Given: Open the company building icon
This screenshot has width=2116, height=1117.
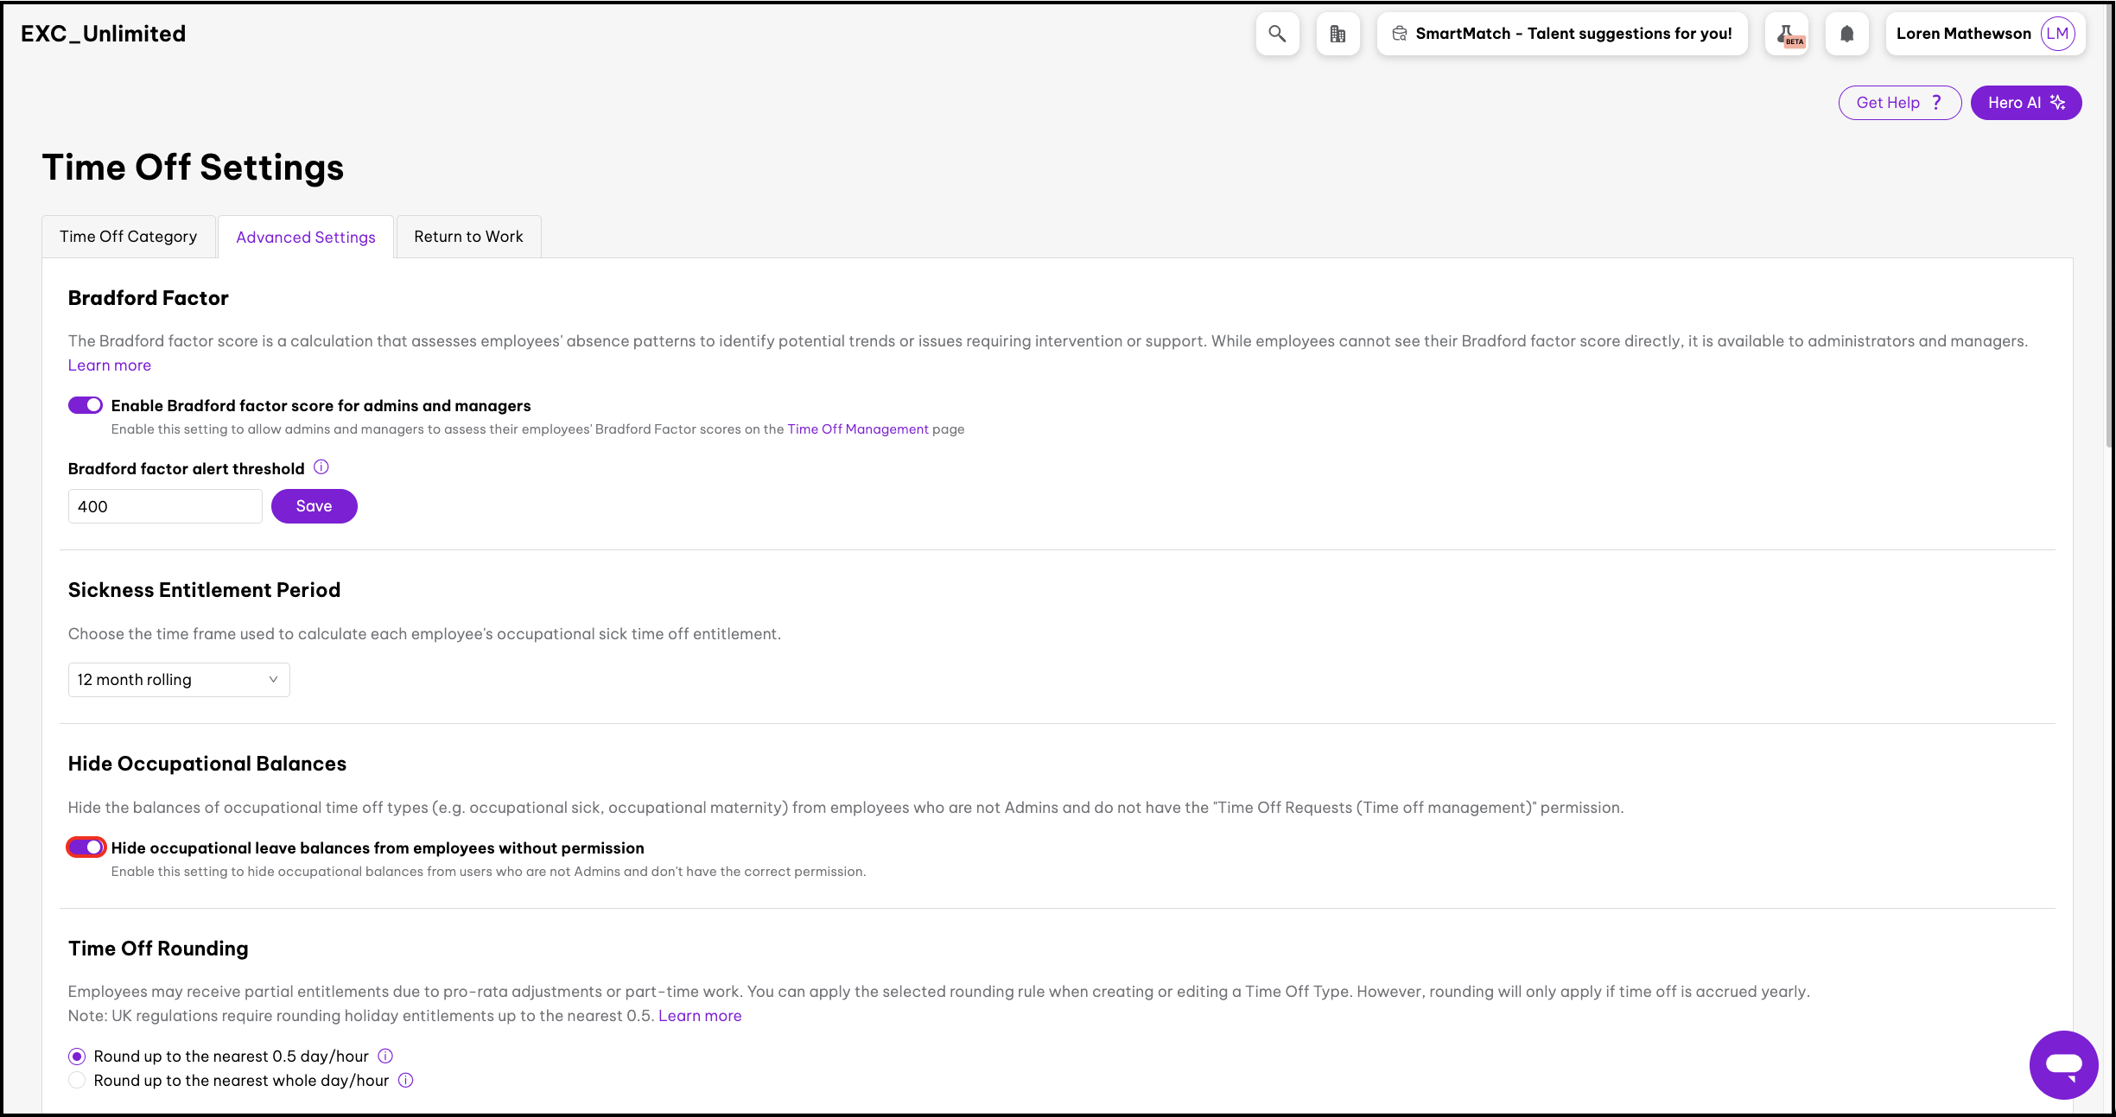Looking at the screenshot, I should [x=1337, y=34].
